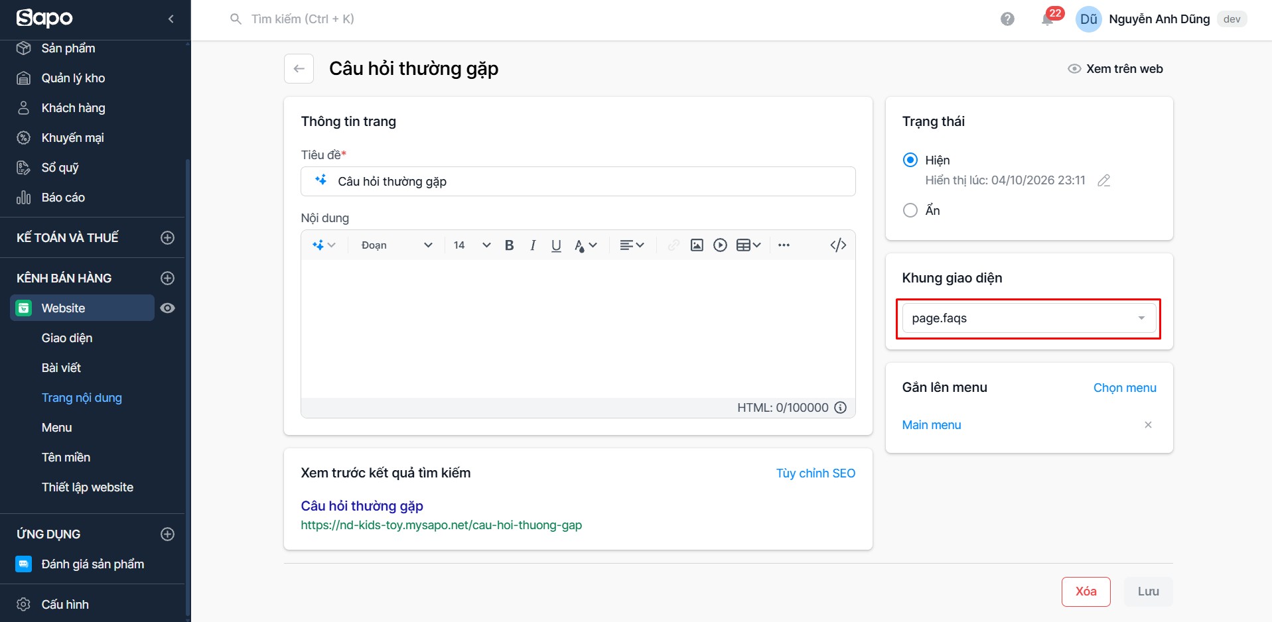Open the AI assistant dropdown in the editor

pos(324,245)
